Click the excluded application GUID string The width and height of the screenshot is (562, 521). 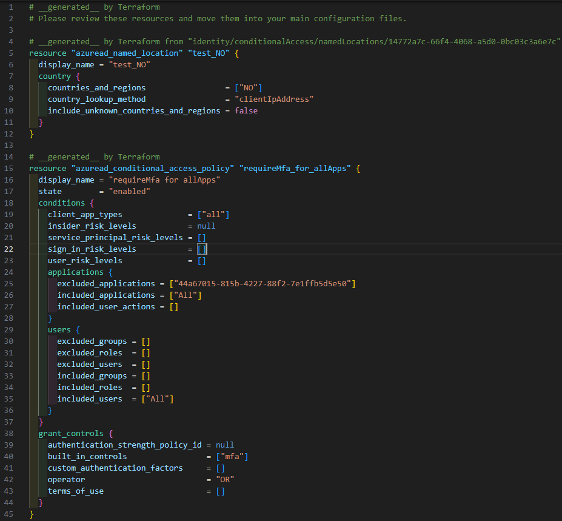coord(264,284)
